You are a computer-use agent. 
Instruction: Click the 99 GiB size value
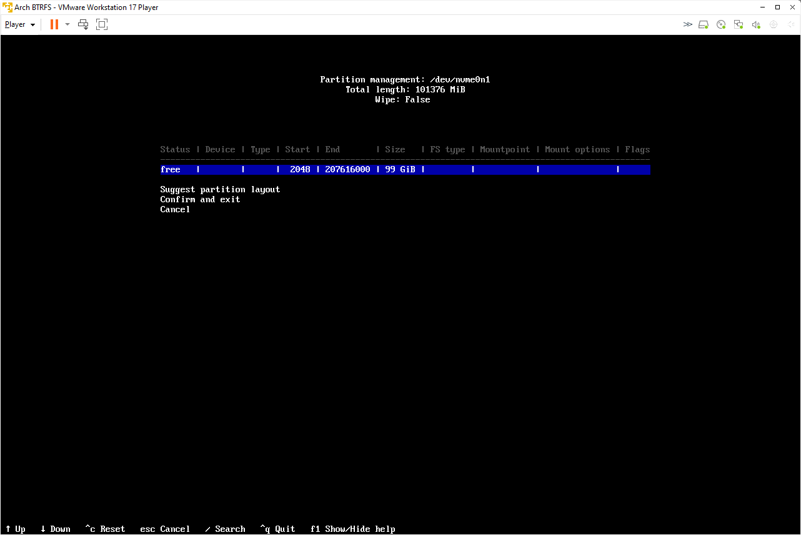pyautogui.click(x=400, y=169)
